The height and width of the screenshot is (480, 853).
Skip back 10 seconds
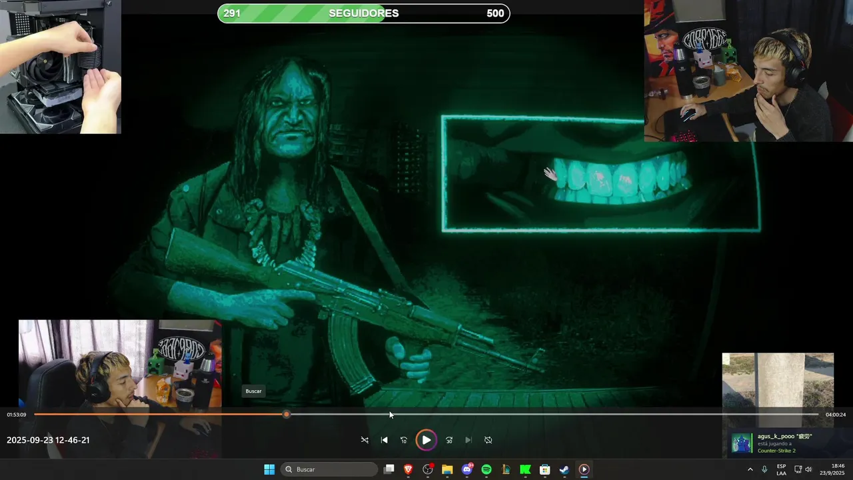[x=403, y=440]
